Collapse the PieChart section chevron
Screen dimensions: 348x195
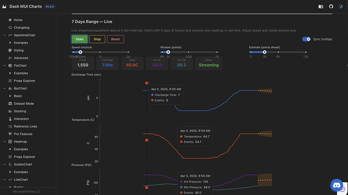point(5,66)
